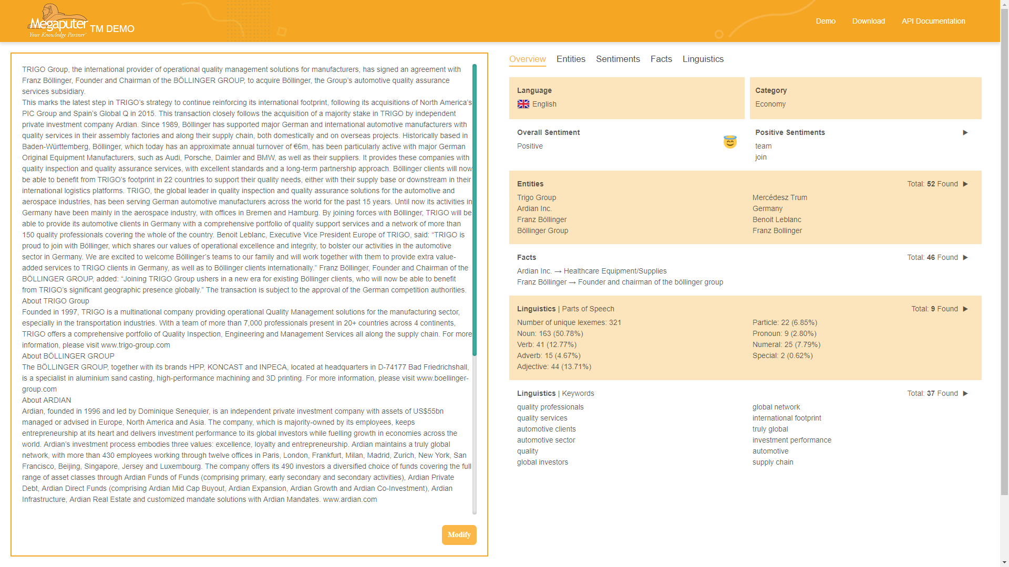Switch to the Facts tab
The width and height of the screenshot is (1009, 567).
click(x=661, y=59)
